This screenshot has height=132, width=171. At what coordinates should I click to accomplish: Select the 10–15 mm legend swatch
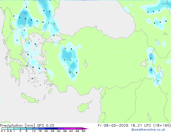(x=36, y=128)
